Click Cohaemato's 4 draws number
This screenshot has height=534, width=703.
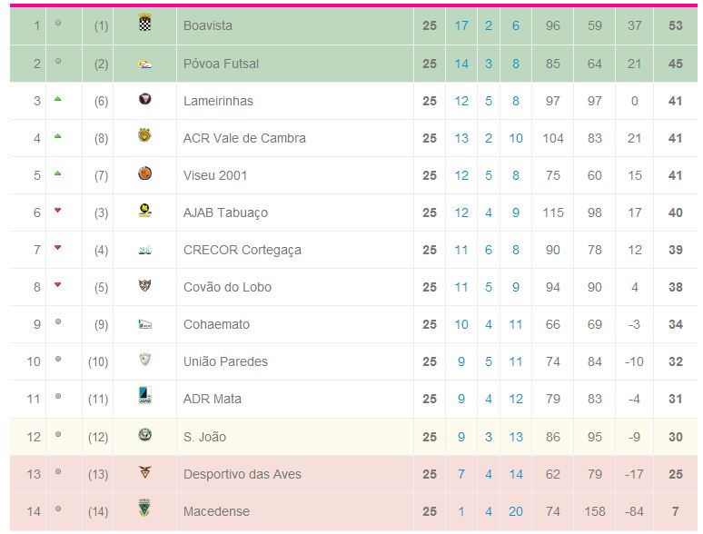pos(489,324)
